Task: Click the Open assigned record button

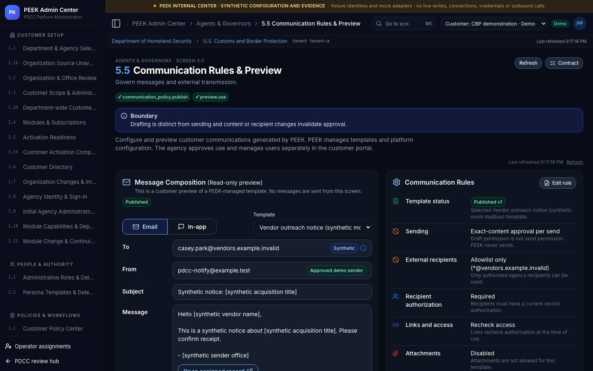Action: pos(218,368)
